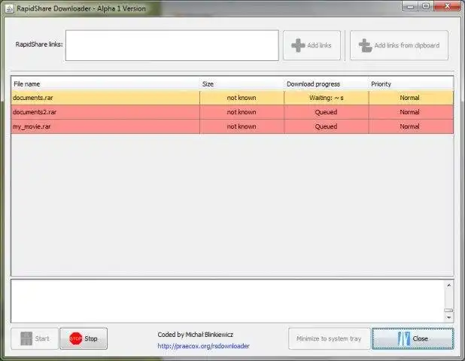Screen dimensions: 465x361
Task: Click inside the log output text area
Action: (x=228, y=301)
